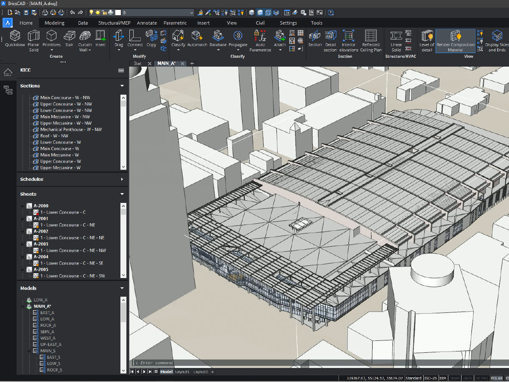Switch to the Structural/MEP ribbon tab
This screenshot has width=509, height=382.
[115, 23]
